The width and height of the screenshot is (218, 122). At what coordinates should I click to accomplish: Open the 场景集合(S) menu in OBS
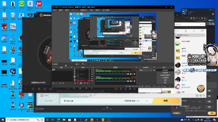click(x=84, y=10)
